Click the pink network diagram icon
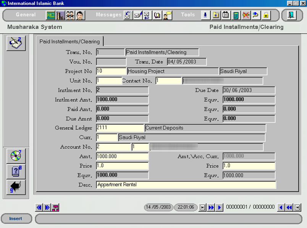Screen dimensions: 307x228 click(x=55, y=207)
